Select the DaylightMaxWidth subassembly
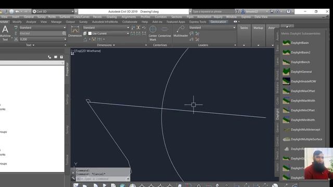 tap(300, 101)
